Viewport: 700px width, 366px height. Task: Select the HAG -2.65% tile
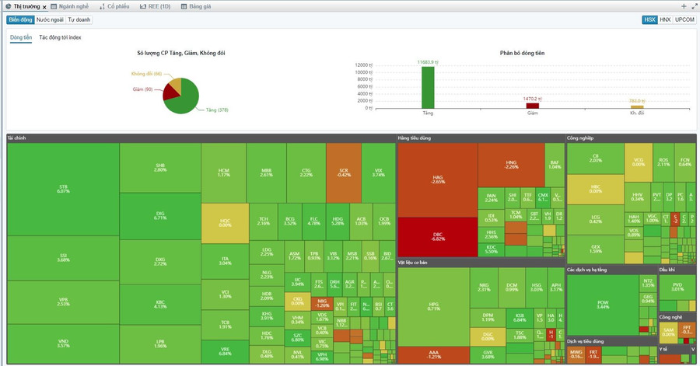pos(437,180)
